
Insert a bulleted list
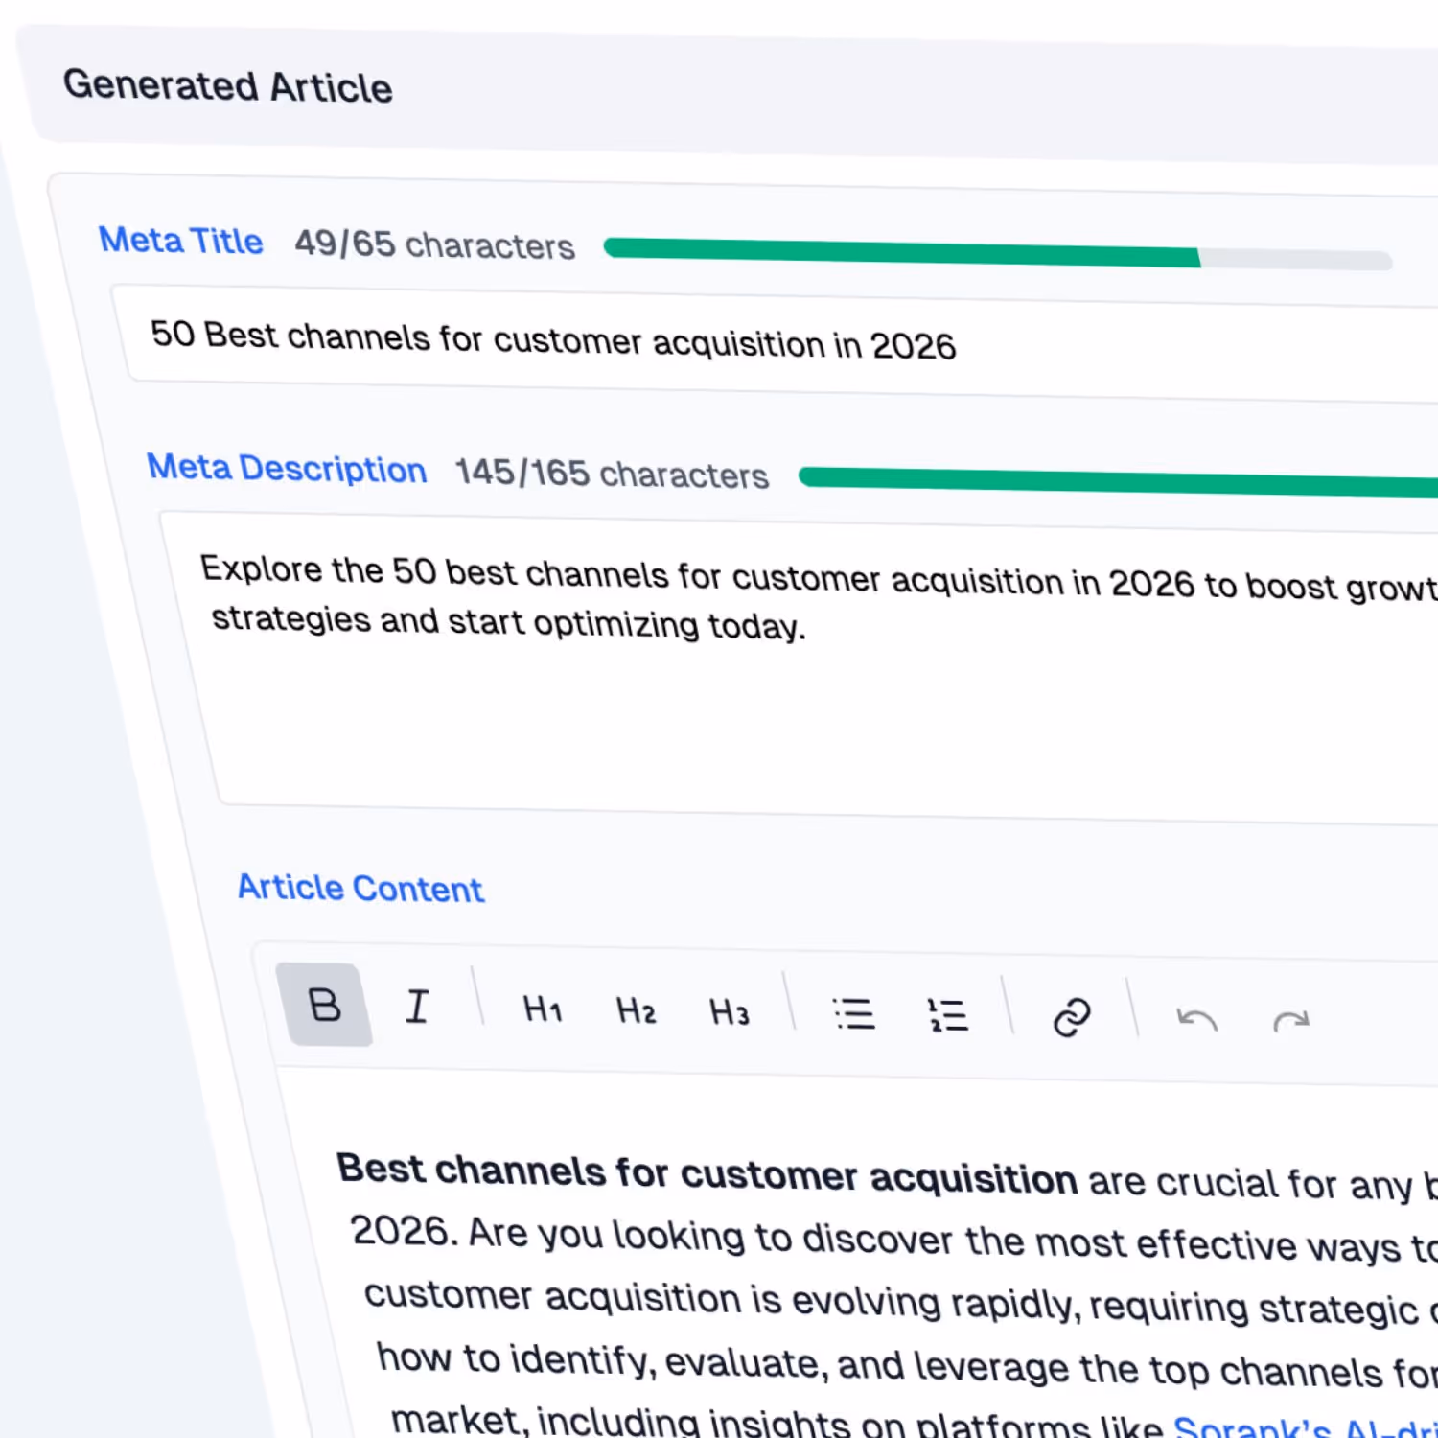click(853, 1014)
